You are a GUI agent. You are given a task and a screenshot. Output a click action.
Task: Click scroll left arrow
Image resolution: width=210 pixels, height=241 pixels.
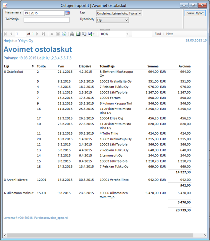click(x=5, y=235)
